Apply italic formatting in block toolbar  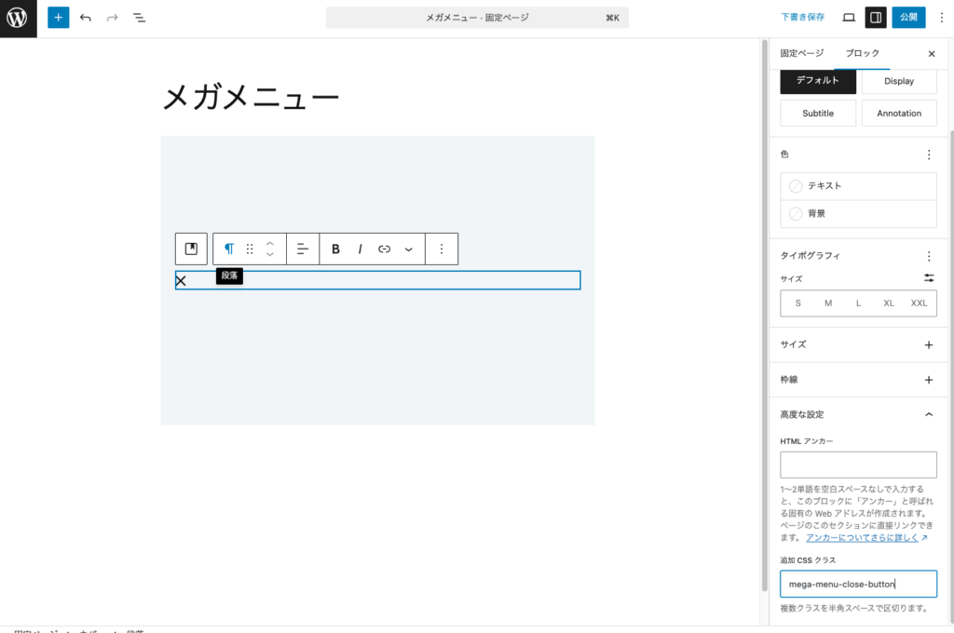coord(360,249)
